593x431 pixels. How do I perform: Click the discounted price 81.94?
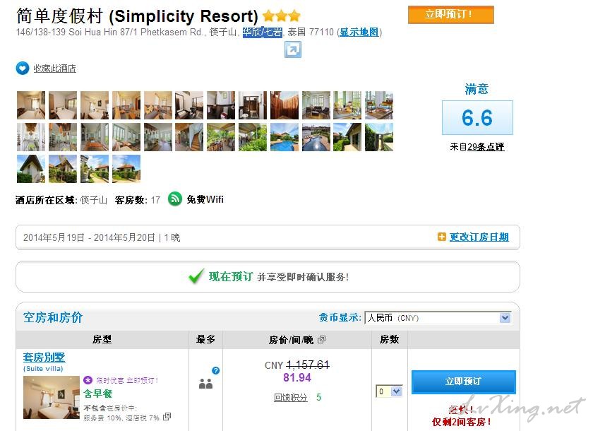click(x=297, y=377)
